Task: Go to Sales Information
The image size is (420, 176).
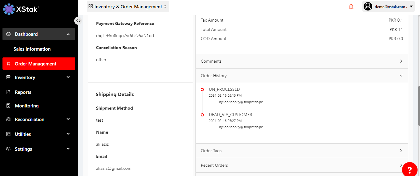Action: 32,49
